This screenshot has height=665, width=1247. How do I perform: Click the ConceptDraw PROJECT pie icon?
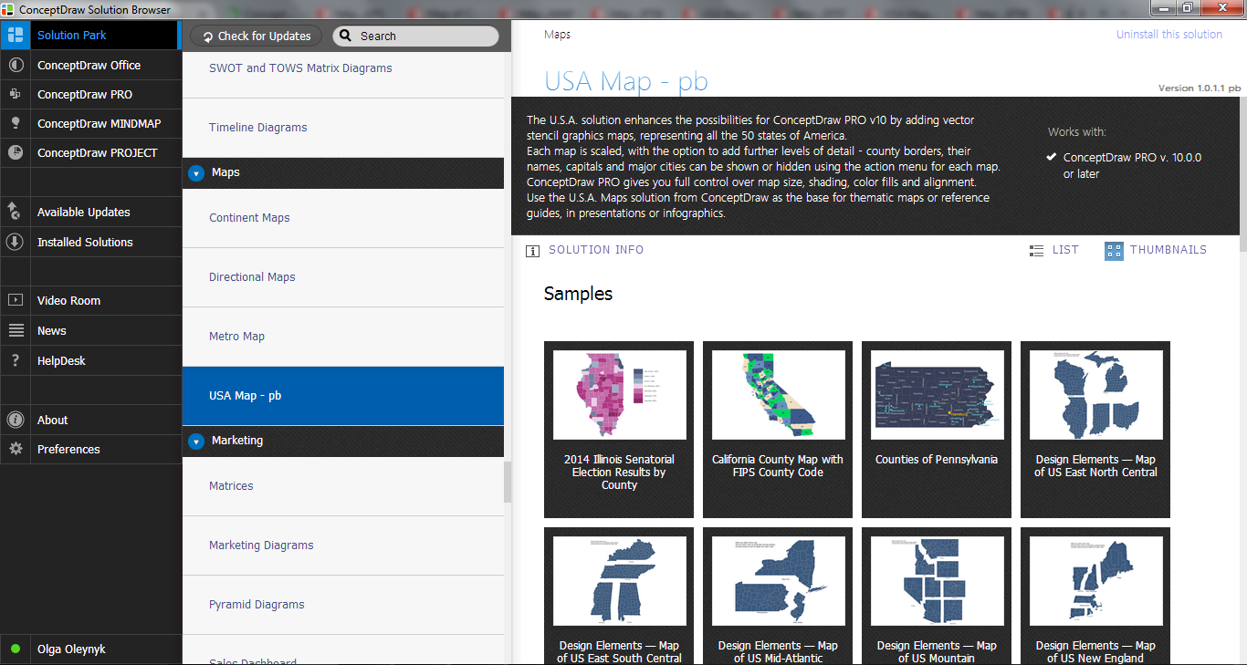pyautogui.click(x=15, y=153)
